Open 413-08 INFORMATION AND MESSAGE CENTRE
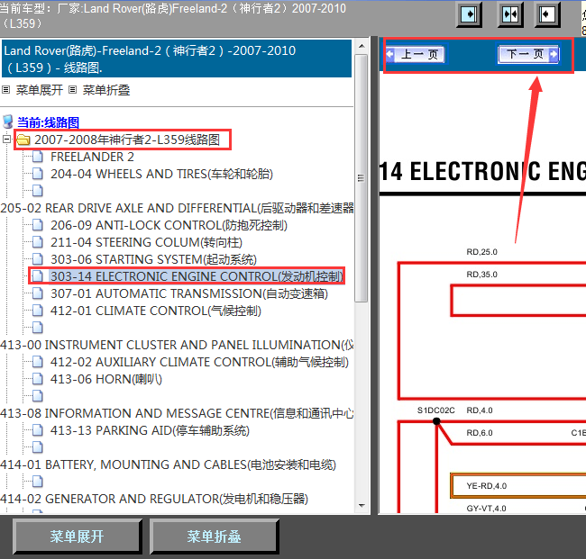 click(x=177, y=413)
